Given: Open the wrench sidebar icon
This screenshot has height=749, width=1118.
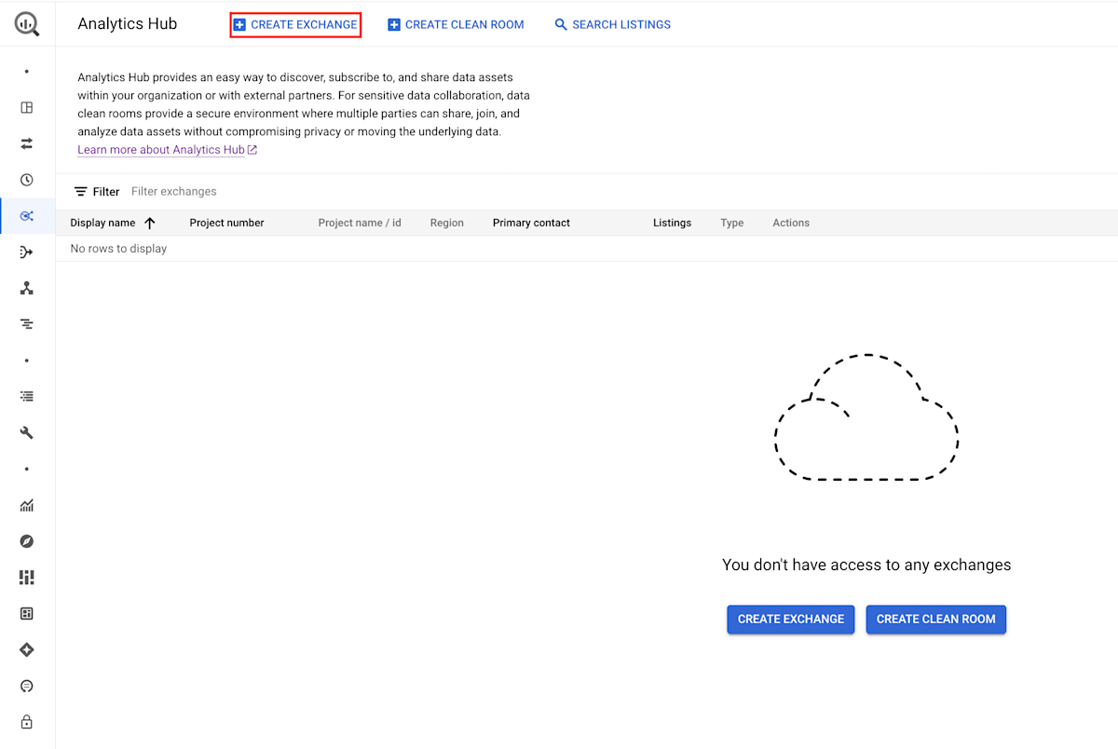Looking at the screenshot, I should pyautogui.click(x=27, y=432).
